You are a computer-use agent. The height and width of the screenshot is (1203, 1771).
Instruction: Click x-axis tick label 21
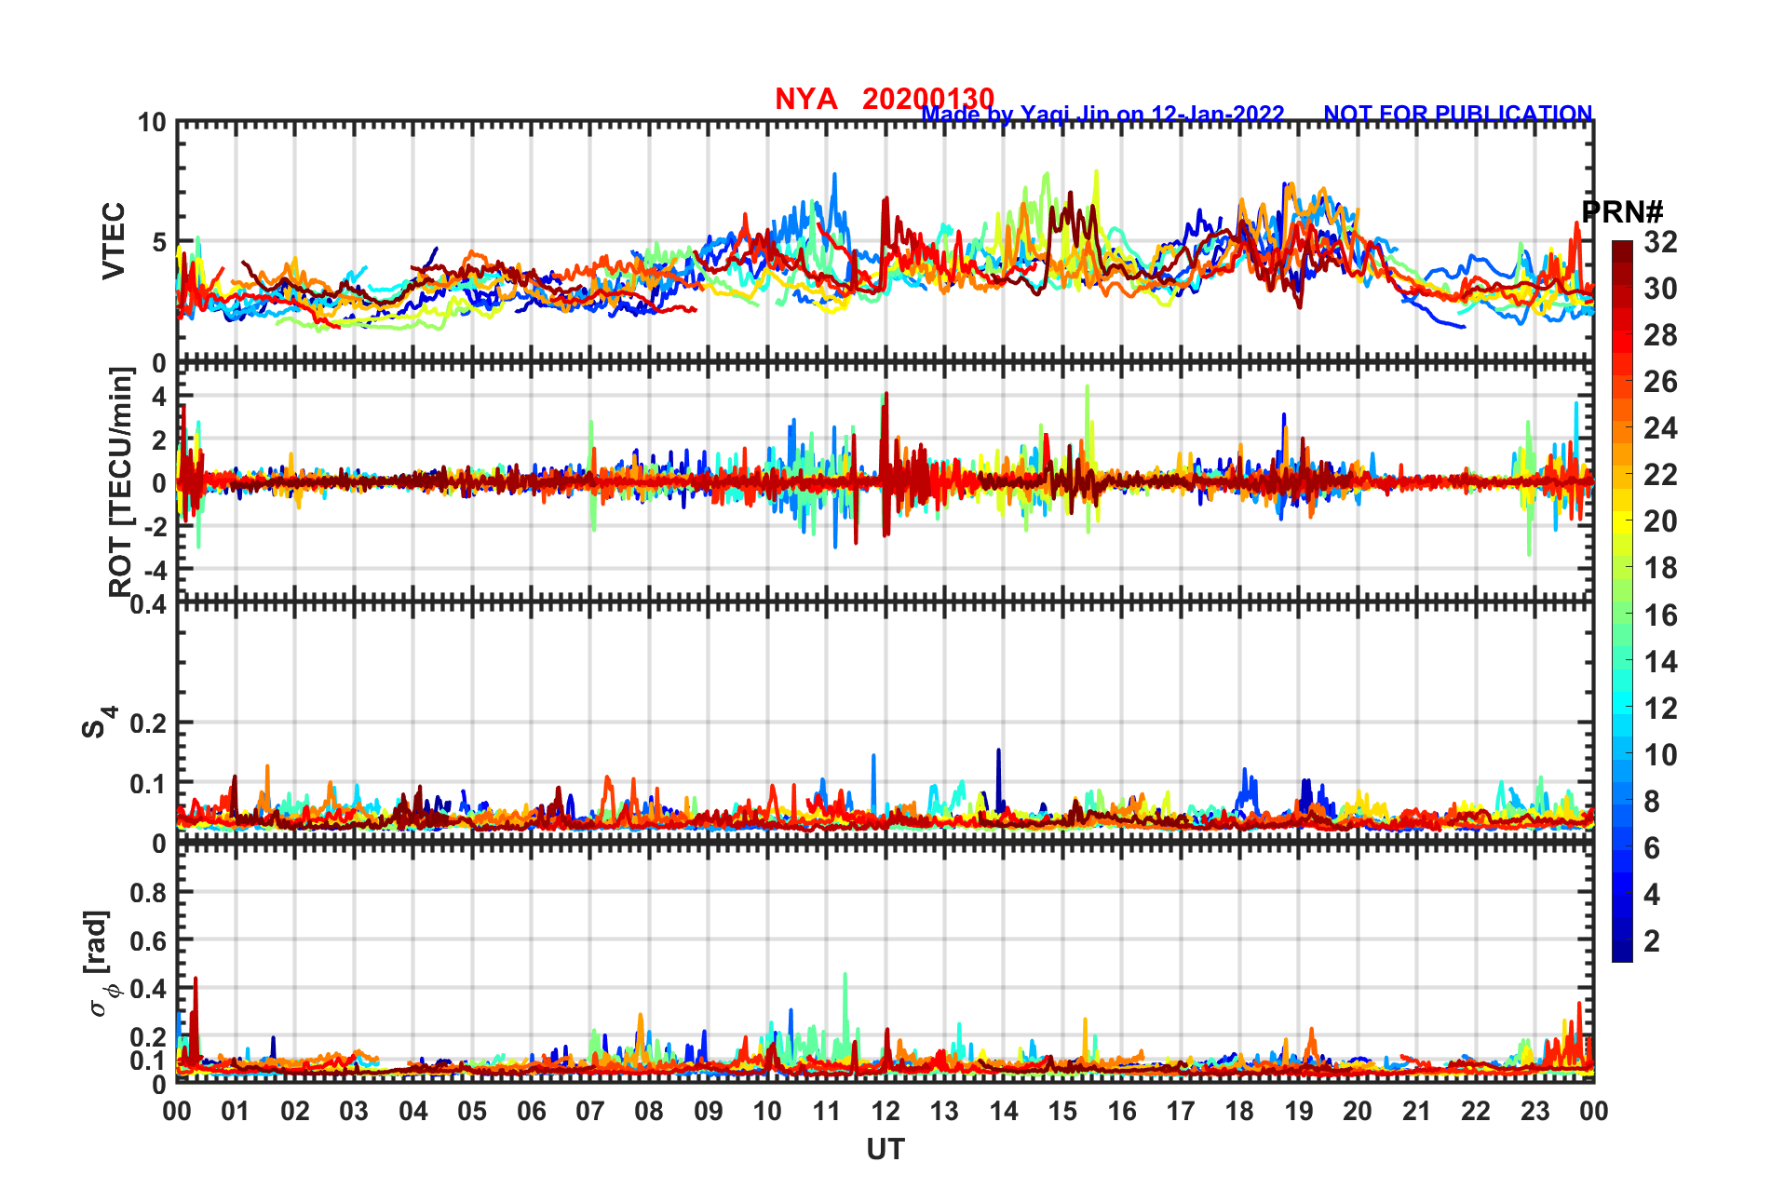tap(1416, 1111)
